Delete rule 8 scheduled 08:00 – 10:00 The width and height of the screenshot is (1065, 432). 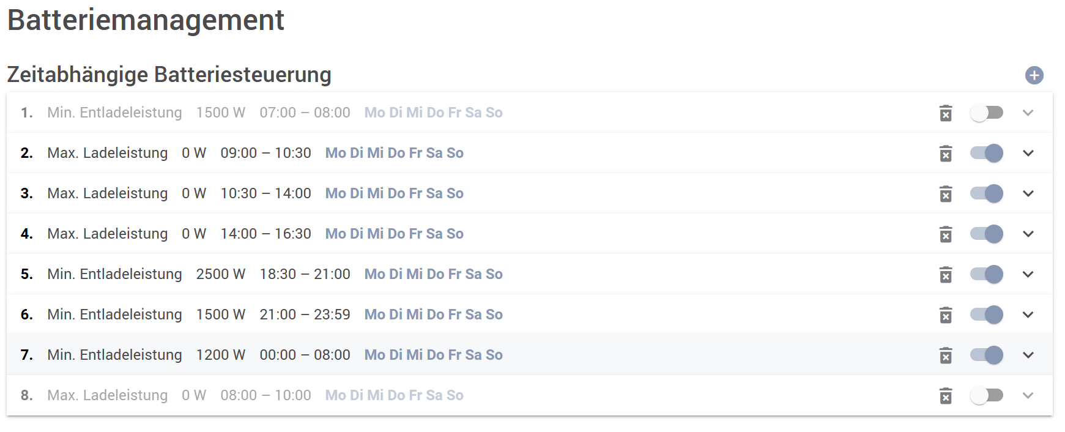point(946,396)
